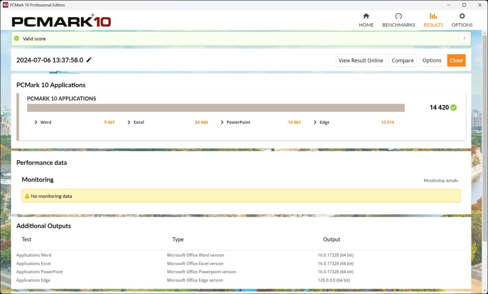Close the PCMark 10 window from the title bar
The width and height of the screenshot is (488, 294).
(x=480, y=5)
